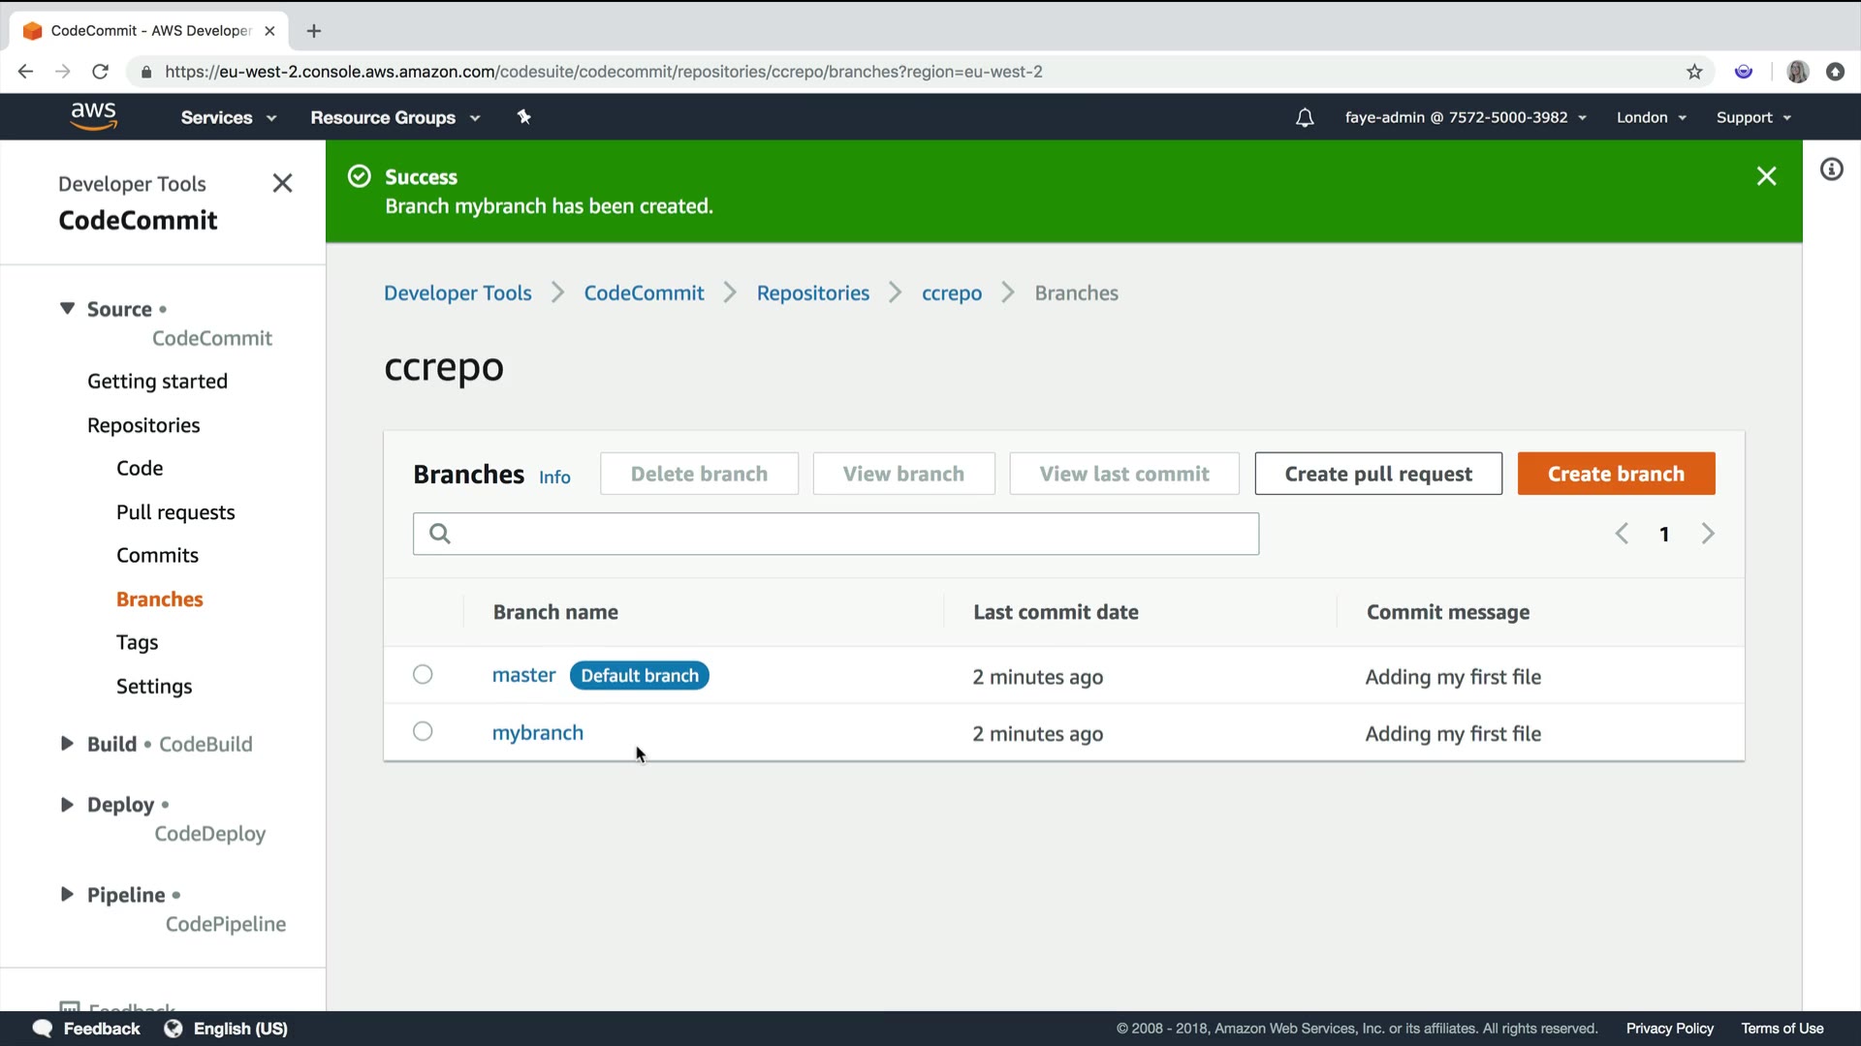Click the pin shortcut icon in navbar

523,117
